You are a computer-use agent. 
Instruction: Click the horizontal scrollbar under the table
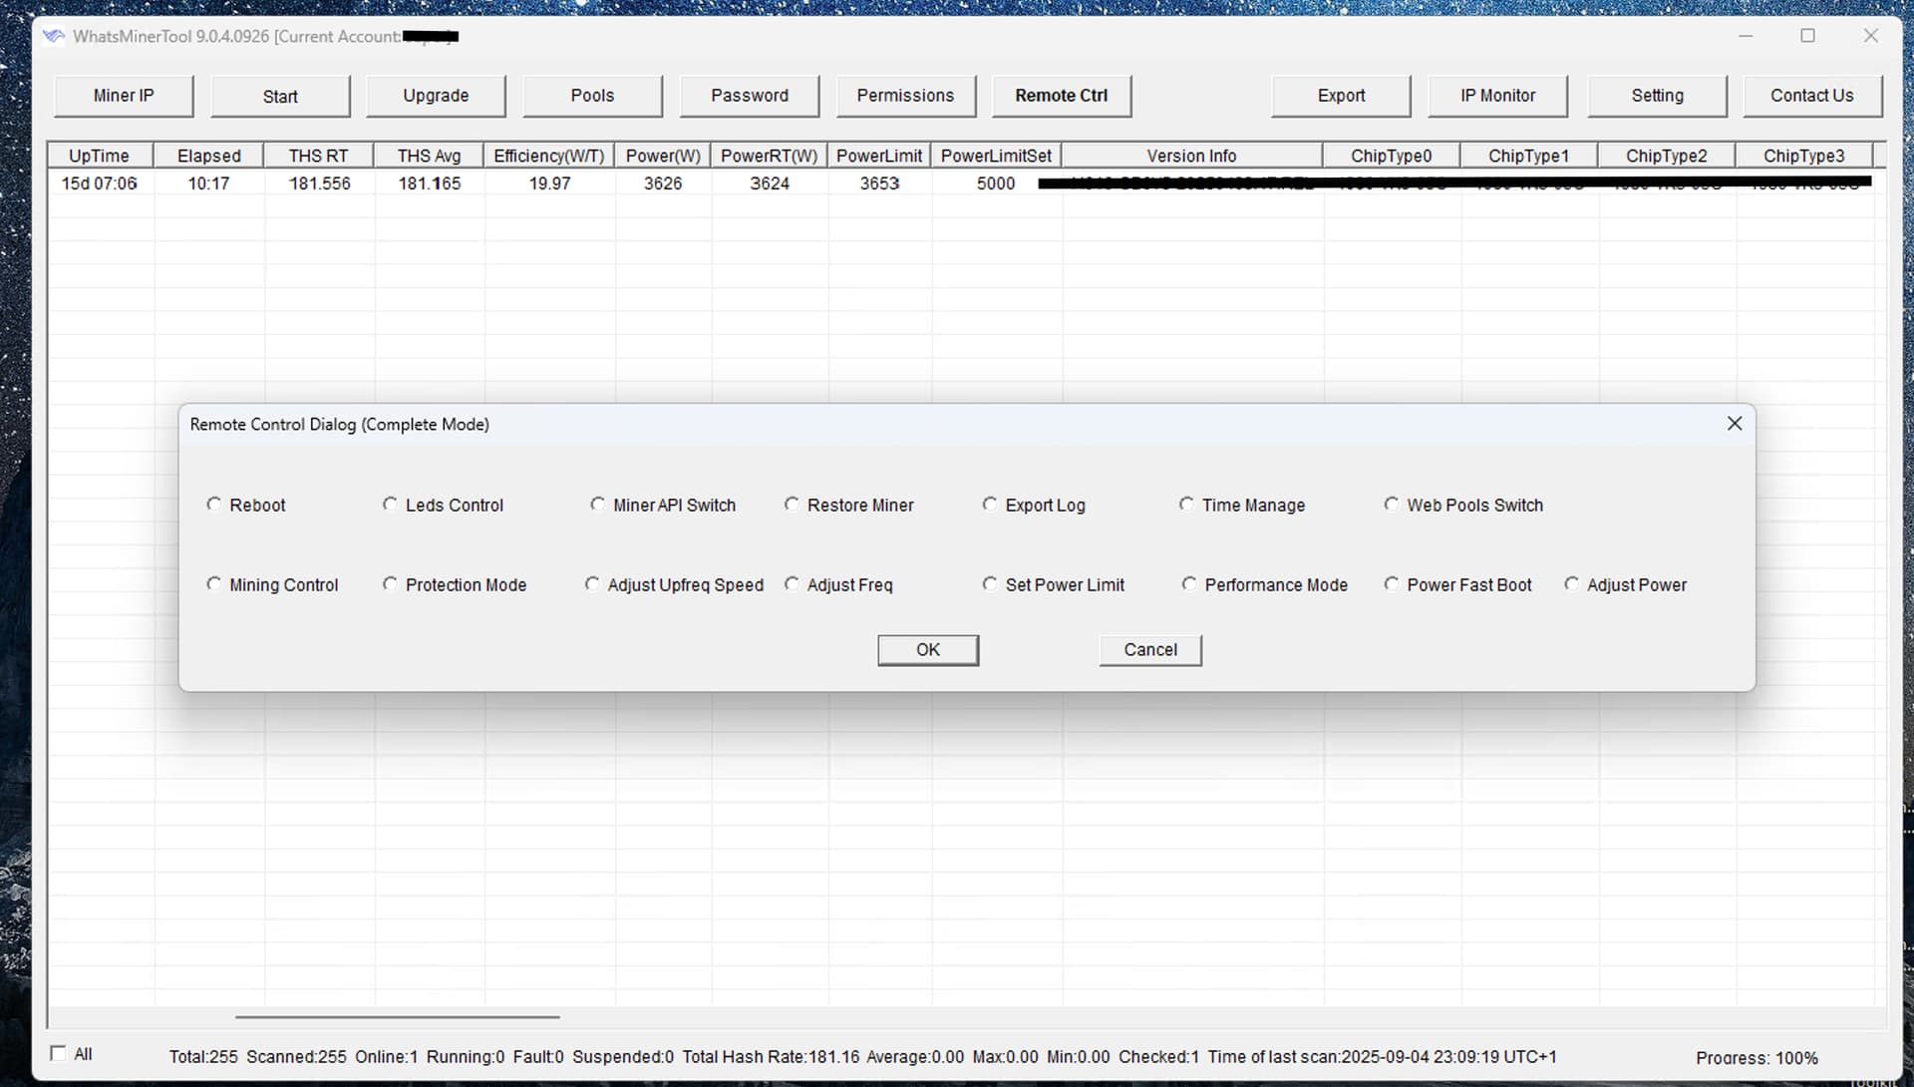(x=397, y=1017)
